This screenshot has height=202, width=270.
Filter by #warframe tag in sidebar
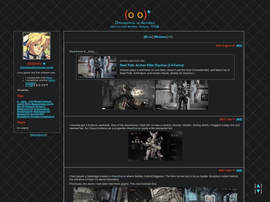coord(41,112)
